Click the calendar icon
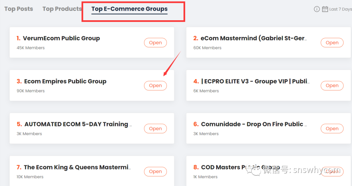352x186 pixels. (325, 9)
